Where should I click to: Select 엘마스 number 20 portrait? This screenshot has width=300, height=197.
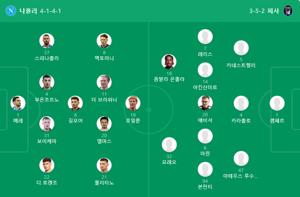(x=104, y=124)
